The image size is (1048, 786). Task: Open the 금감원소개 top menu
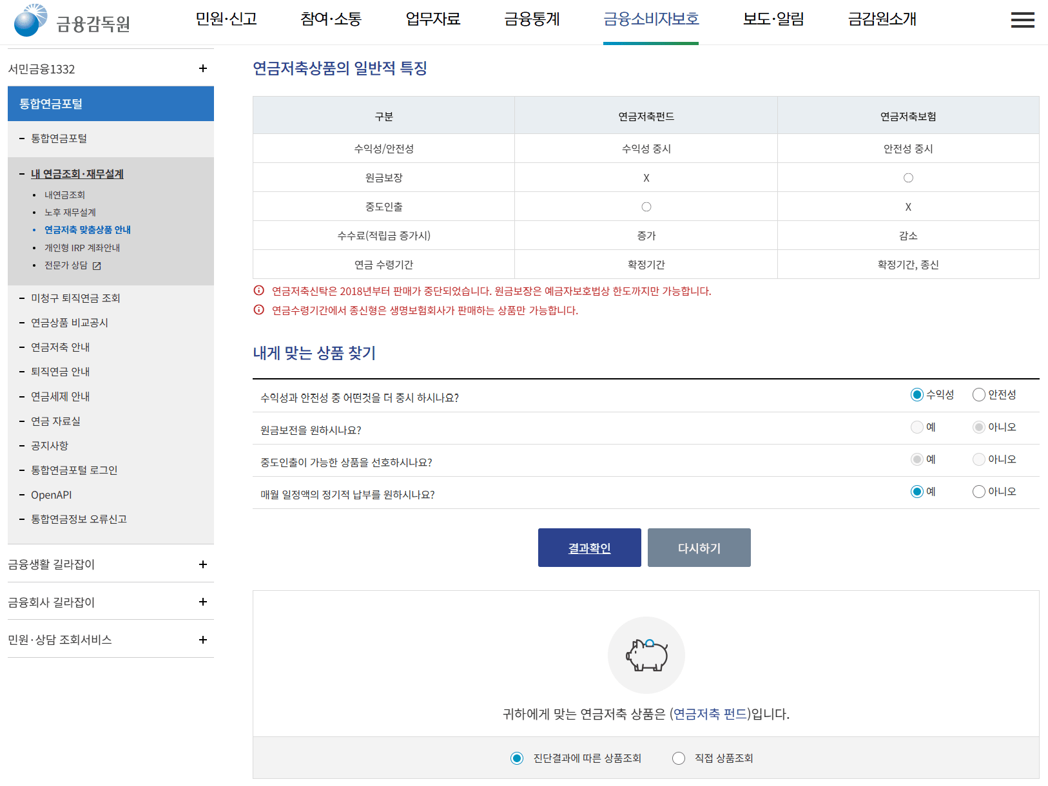click(x=882, y=19)
